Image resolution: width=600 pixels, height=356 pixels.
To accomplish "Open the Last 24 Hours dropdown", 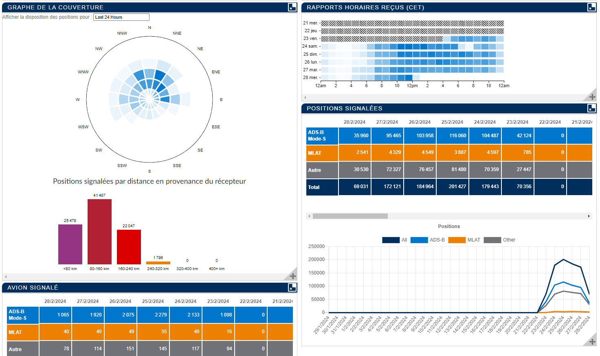I will pyautogui.click(x=121, y=17).
